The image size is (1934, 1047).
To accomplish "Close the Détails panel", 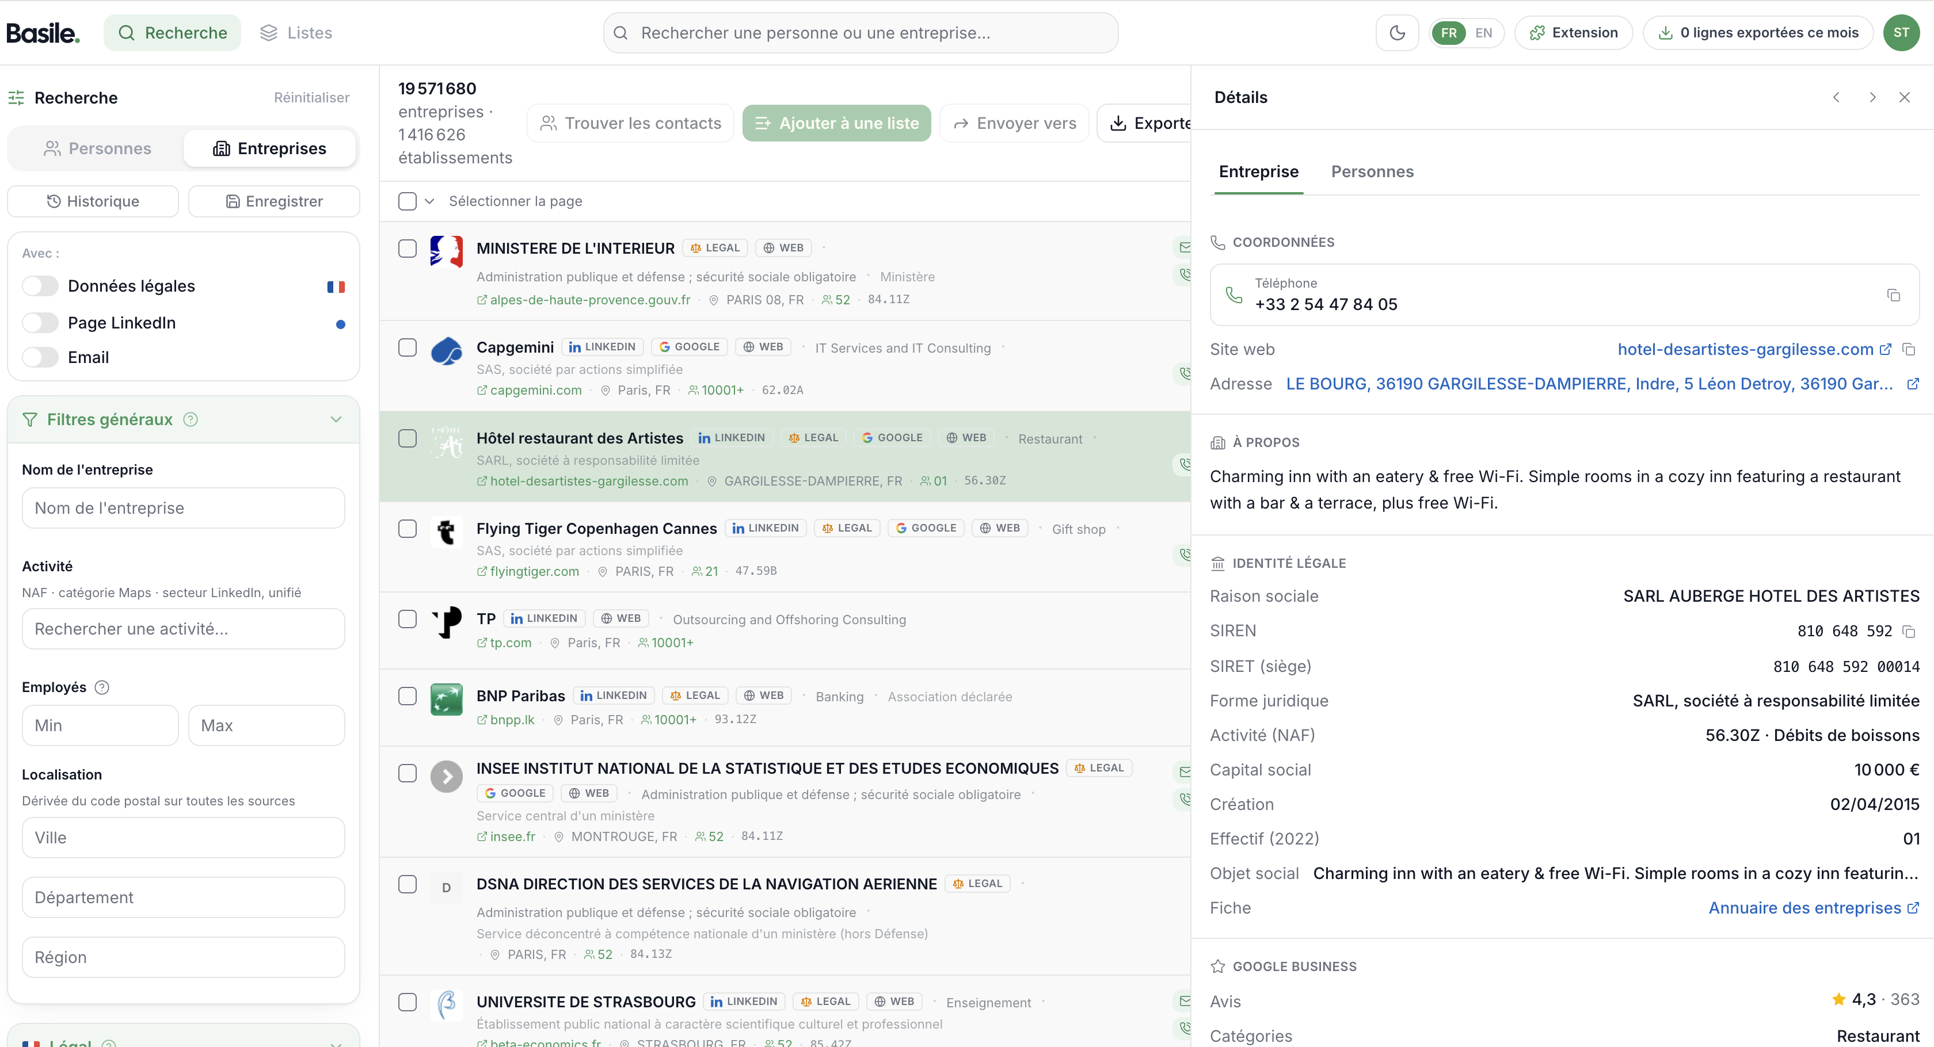I will 1905,98.
